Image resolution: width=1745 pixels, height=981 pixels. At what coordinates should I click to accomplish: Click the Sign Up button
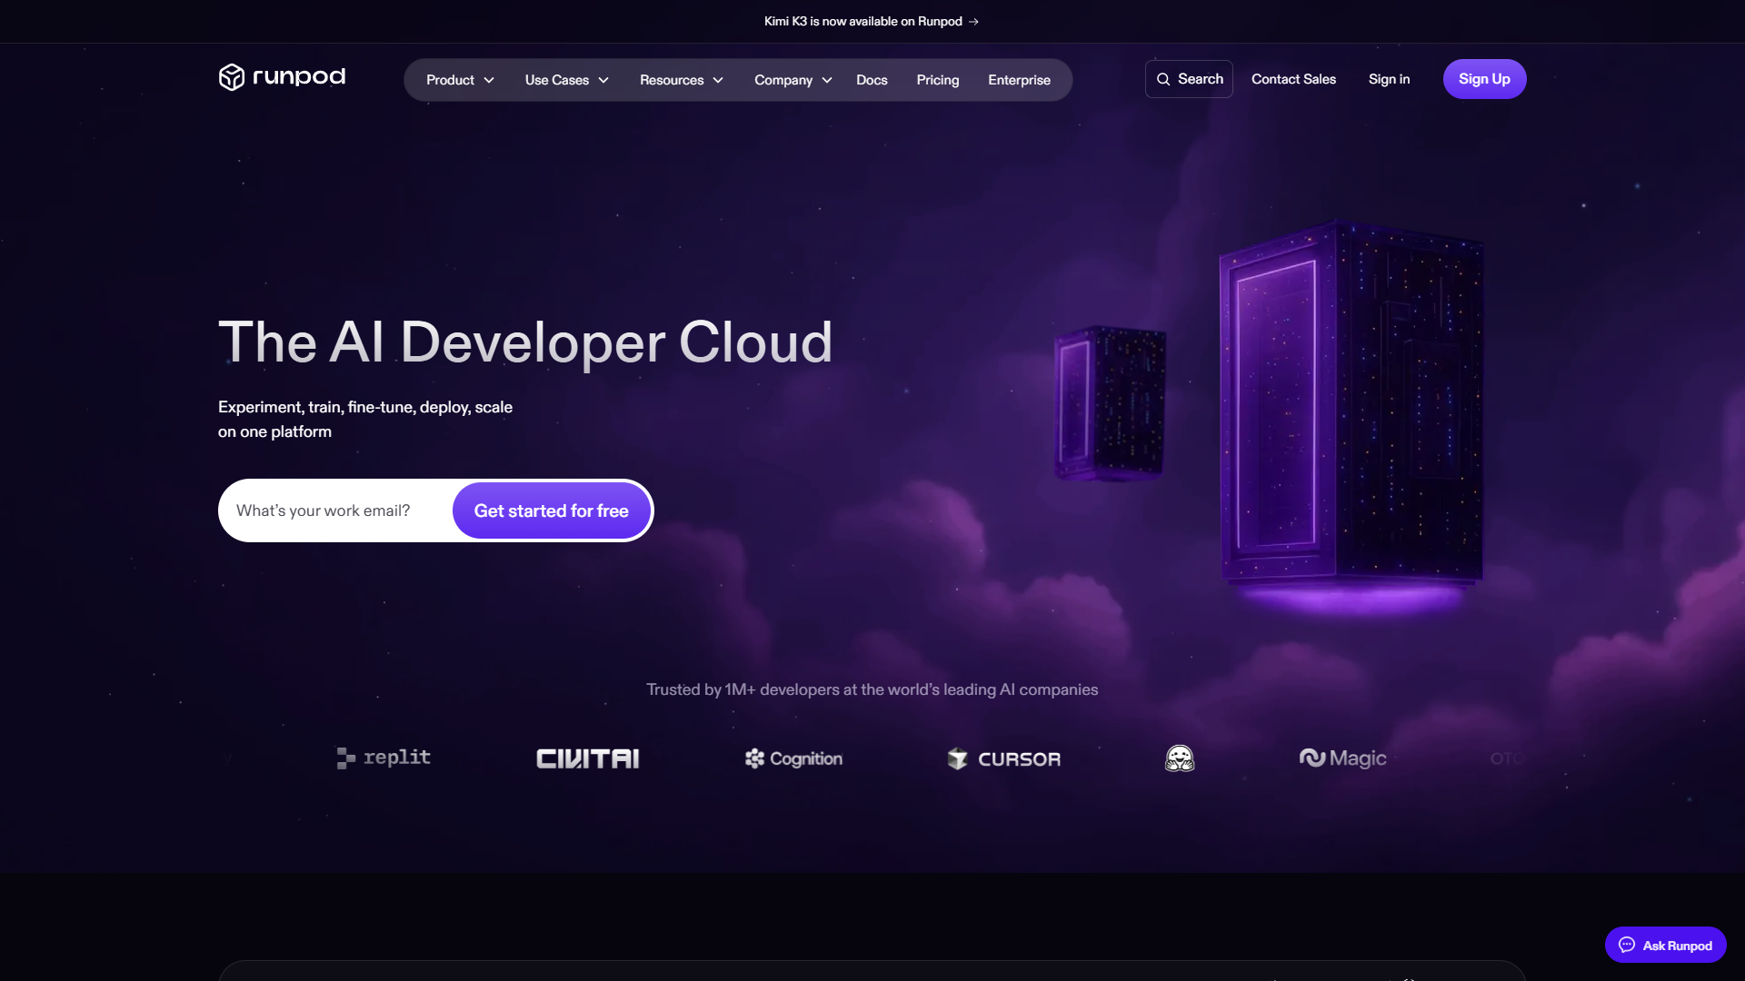(x=1484, y=79)
